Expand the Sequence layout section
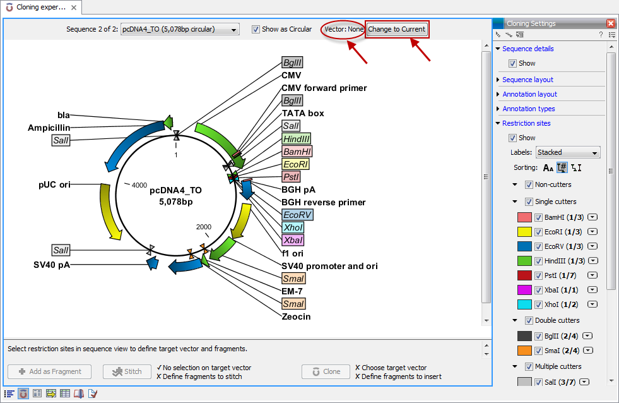 tap(528, 80)
